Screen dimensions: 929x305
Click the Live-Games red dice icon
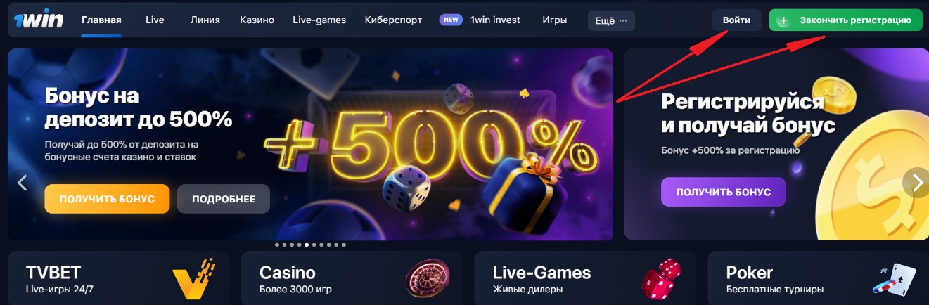[x=661, y=279]
